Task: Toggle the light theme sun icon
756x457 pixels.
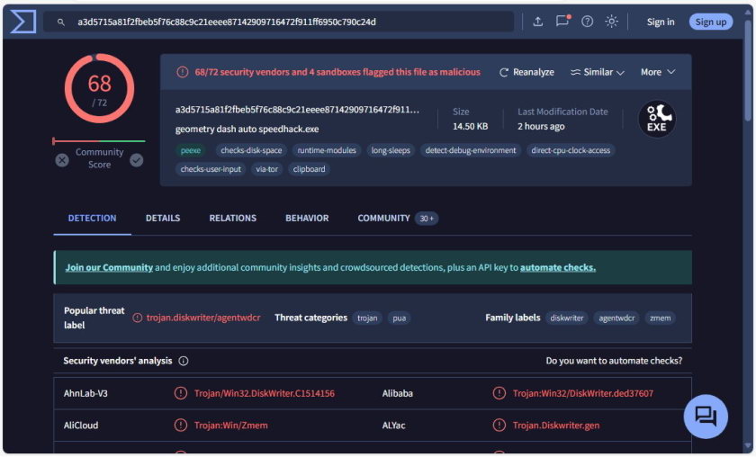Action: (611, 22)
